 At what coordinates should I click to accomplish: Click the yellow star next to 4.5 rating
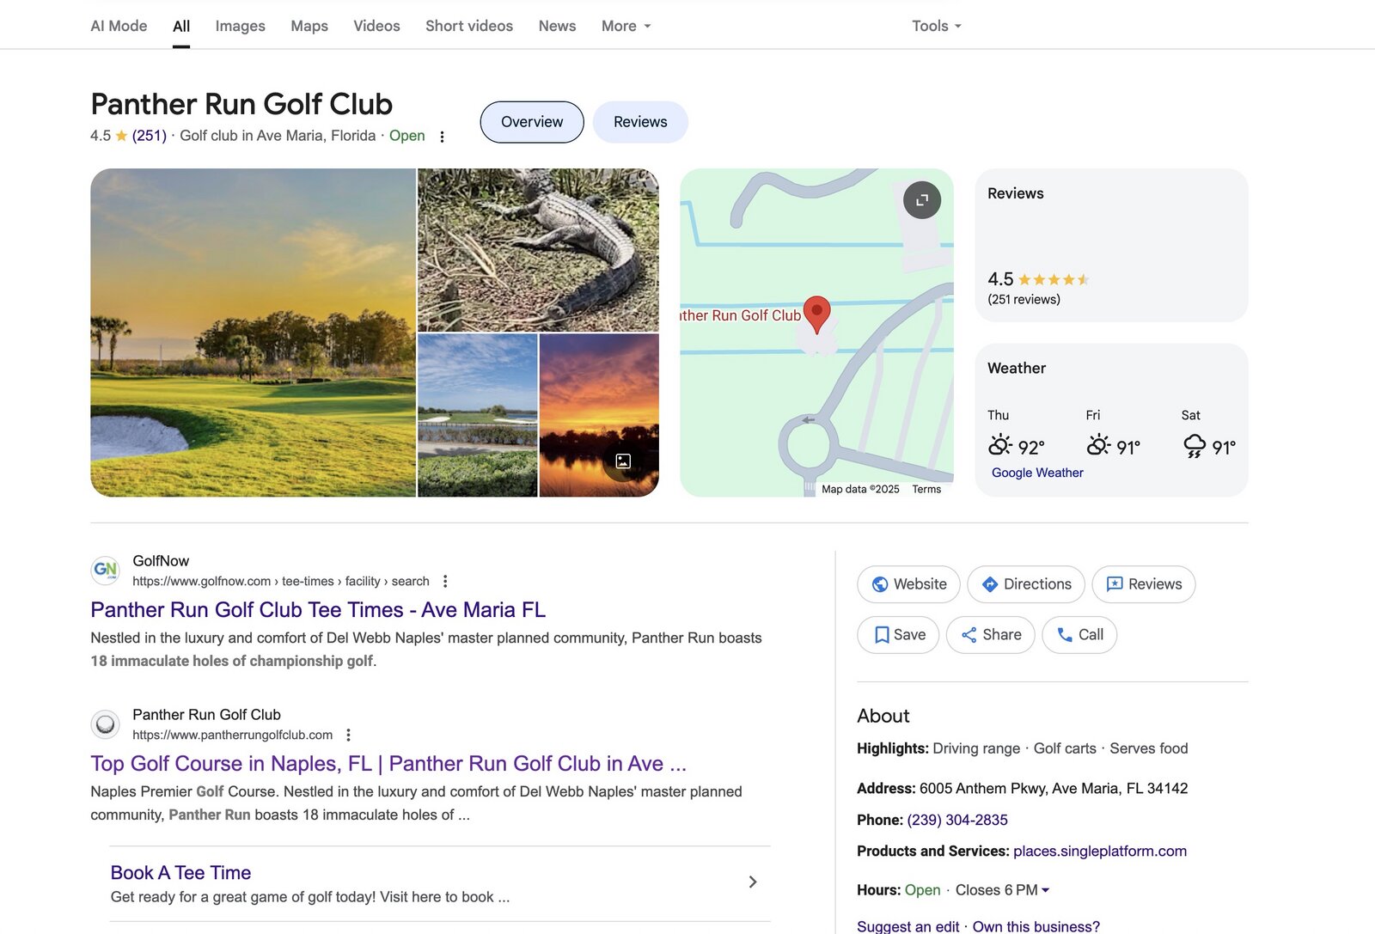(x=121, y=136)
